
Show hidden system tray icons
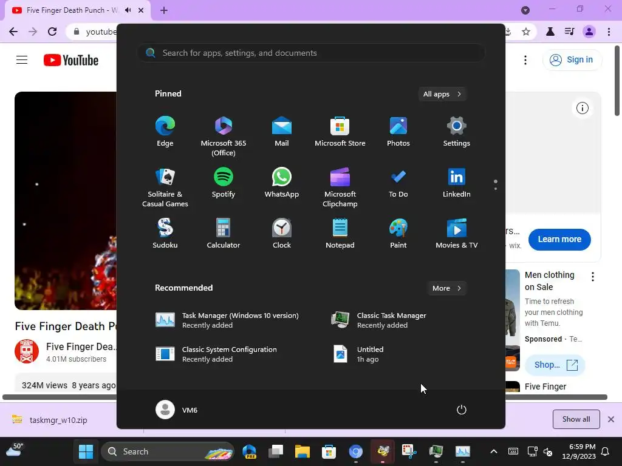click(493, 451)
